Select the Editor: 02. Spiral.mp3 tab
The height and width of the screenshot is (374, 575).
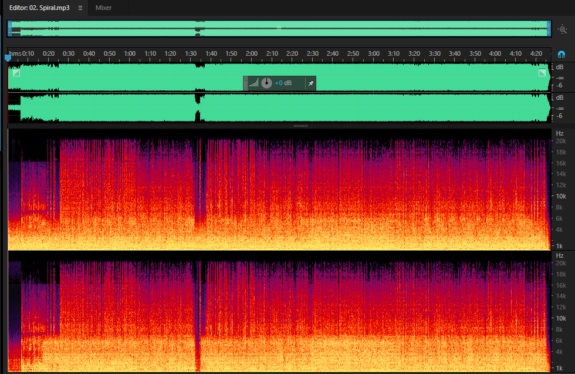point(39,8)
